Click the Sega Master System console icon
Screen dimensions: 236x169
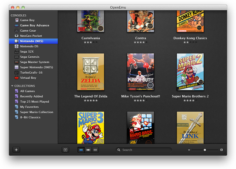click(17, 62)
